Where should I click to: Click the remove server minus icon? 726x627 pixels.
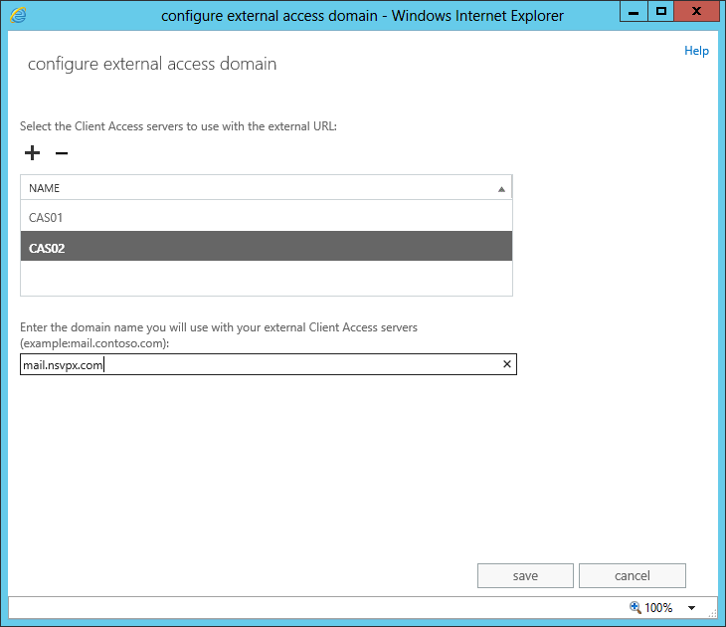point(62,153)
